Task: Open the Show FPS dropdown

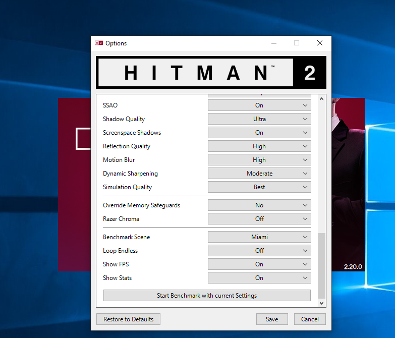Action: pyautogui.click(x=259, y=264)
